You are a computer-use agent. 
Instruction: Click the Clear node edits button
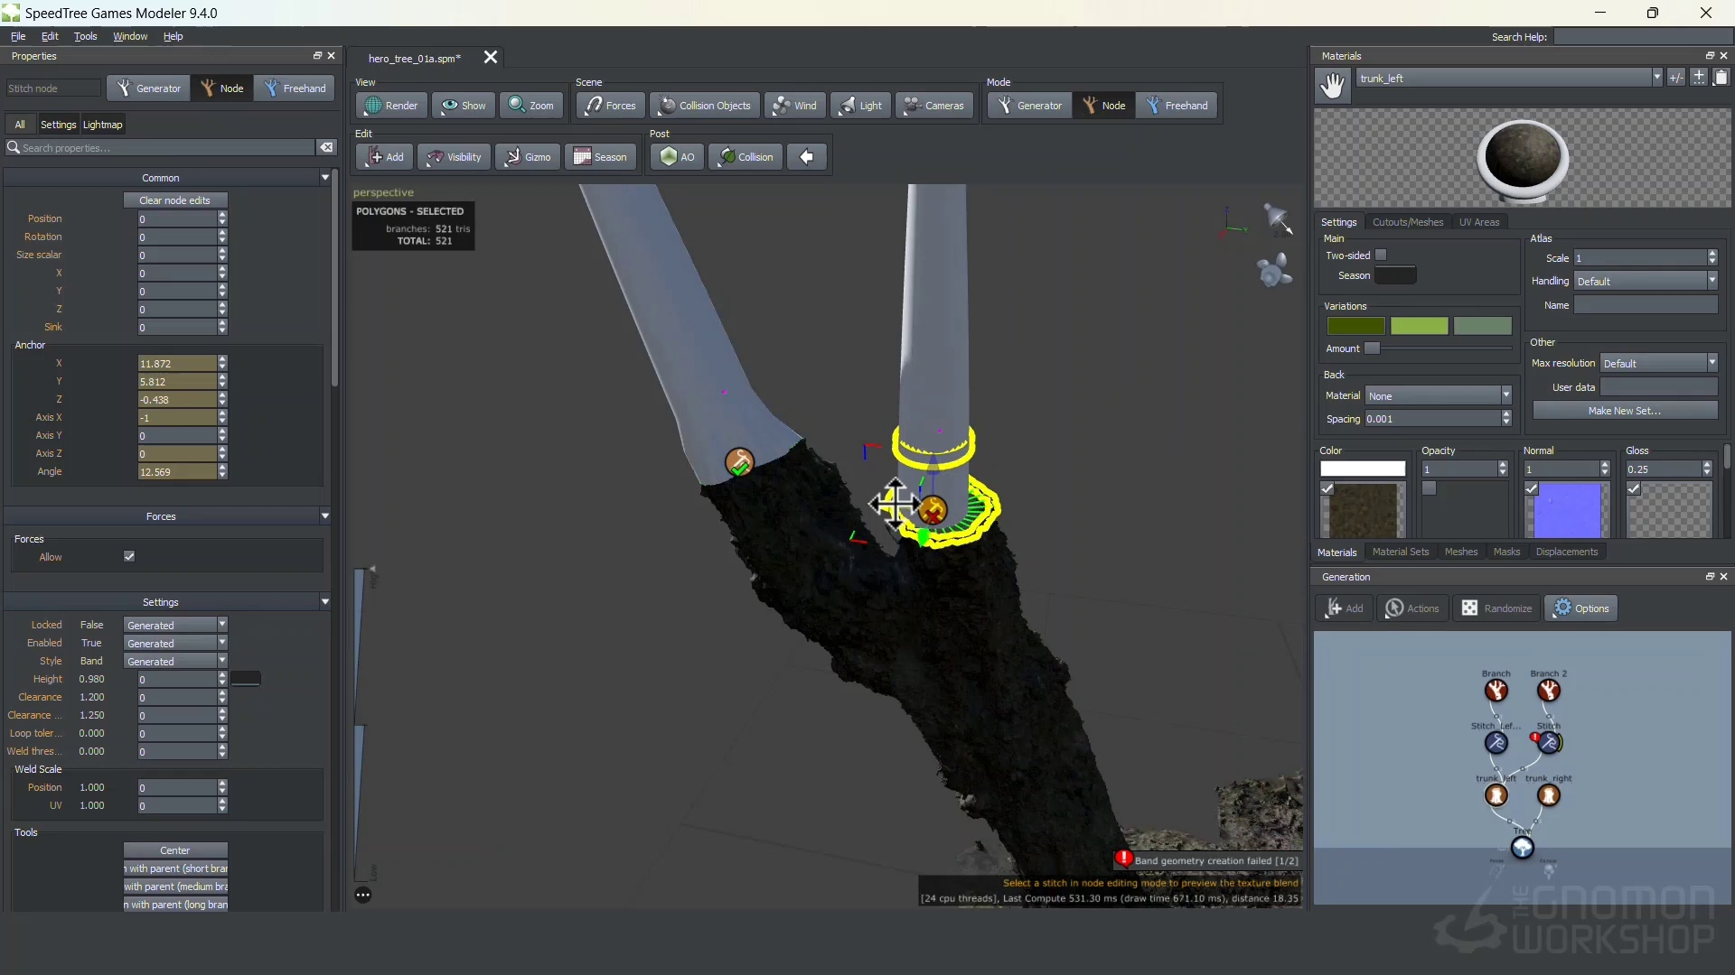174,200
